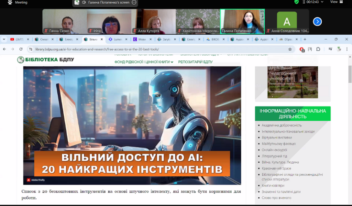This screenshot has height=206, width=352.
Task: Open the Zoom View layout menu
Action: [336, 2]
